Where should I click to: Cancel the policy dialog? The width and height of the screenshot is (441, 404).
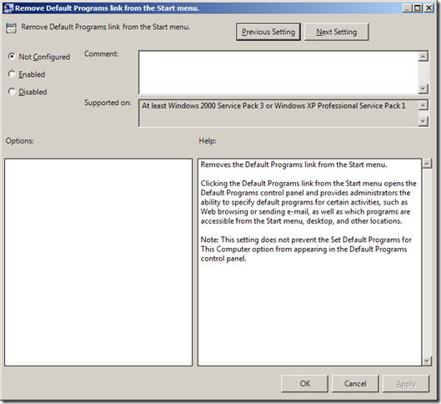click(355, 383)
